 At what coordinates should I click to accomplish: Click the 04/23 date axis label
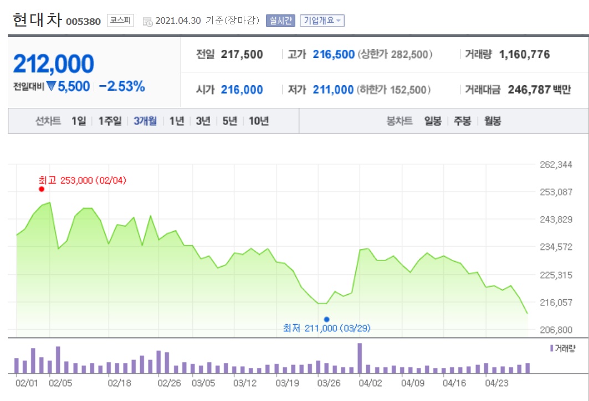[x=496, y=383]
